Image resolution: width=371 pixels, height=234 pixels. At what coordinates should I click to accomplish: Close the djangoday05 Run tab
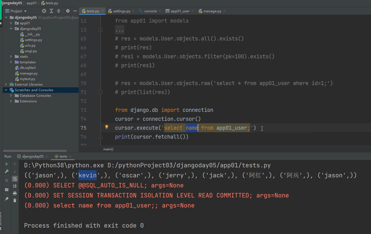[x=47, y=156]
